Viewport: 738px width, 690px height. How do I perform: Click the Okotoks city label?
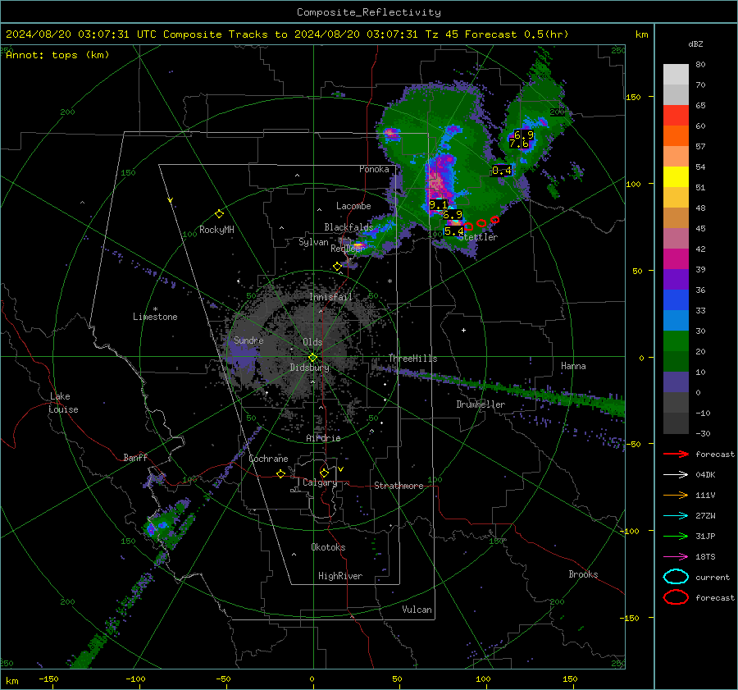point(328,547)
